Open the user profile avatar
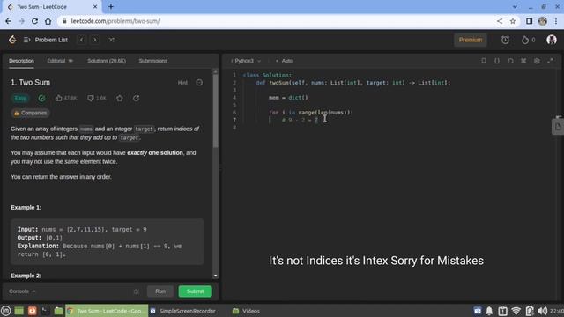This screenshot has height=317, width=564. tap(552, 40)
